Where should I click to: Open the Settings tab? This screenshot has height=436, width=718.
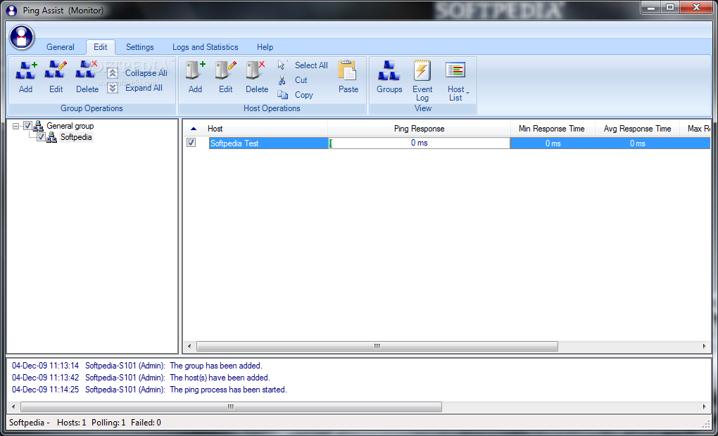(139, 47)
